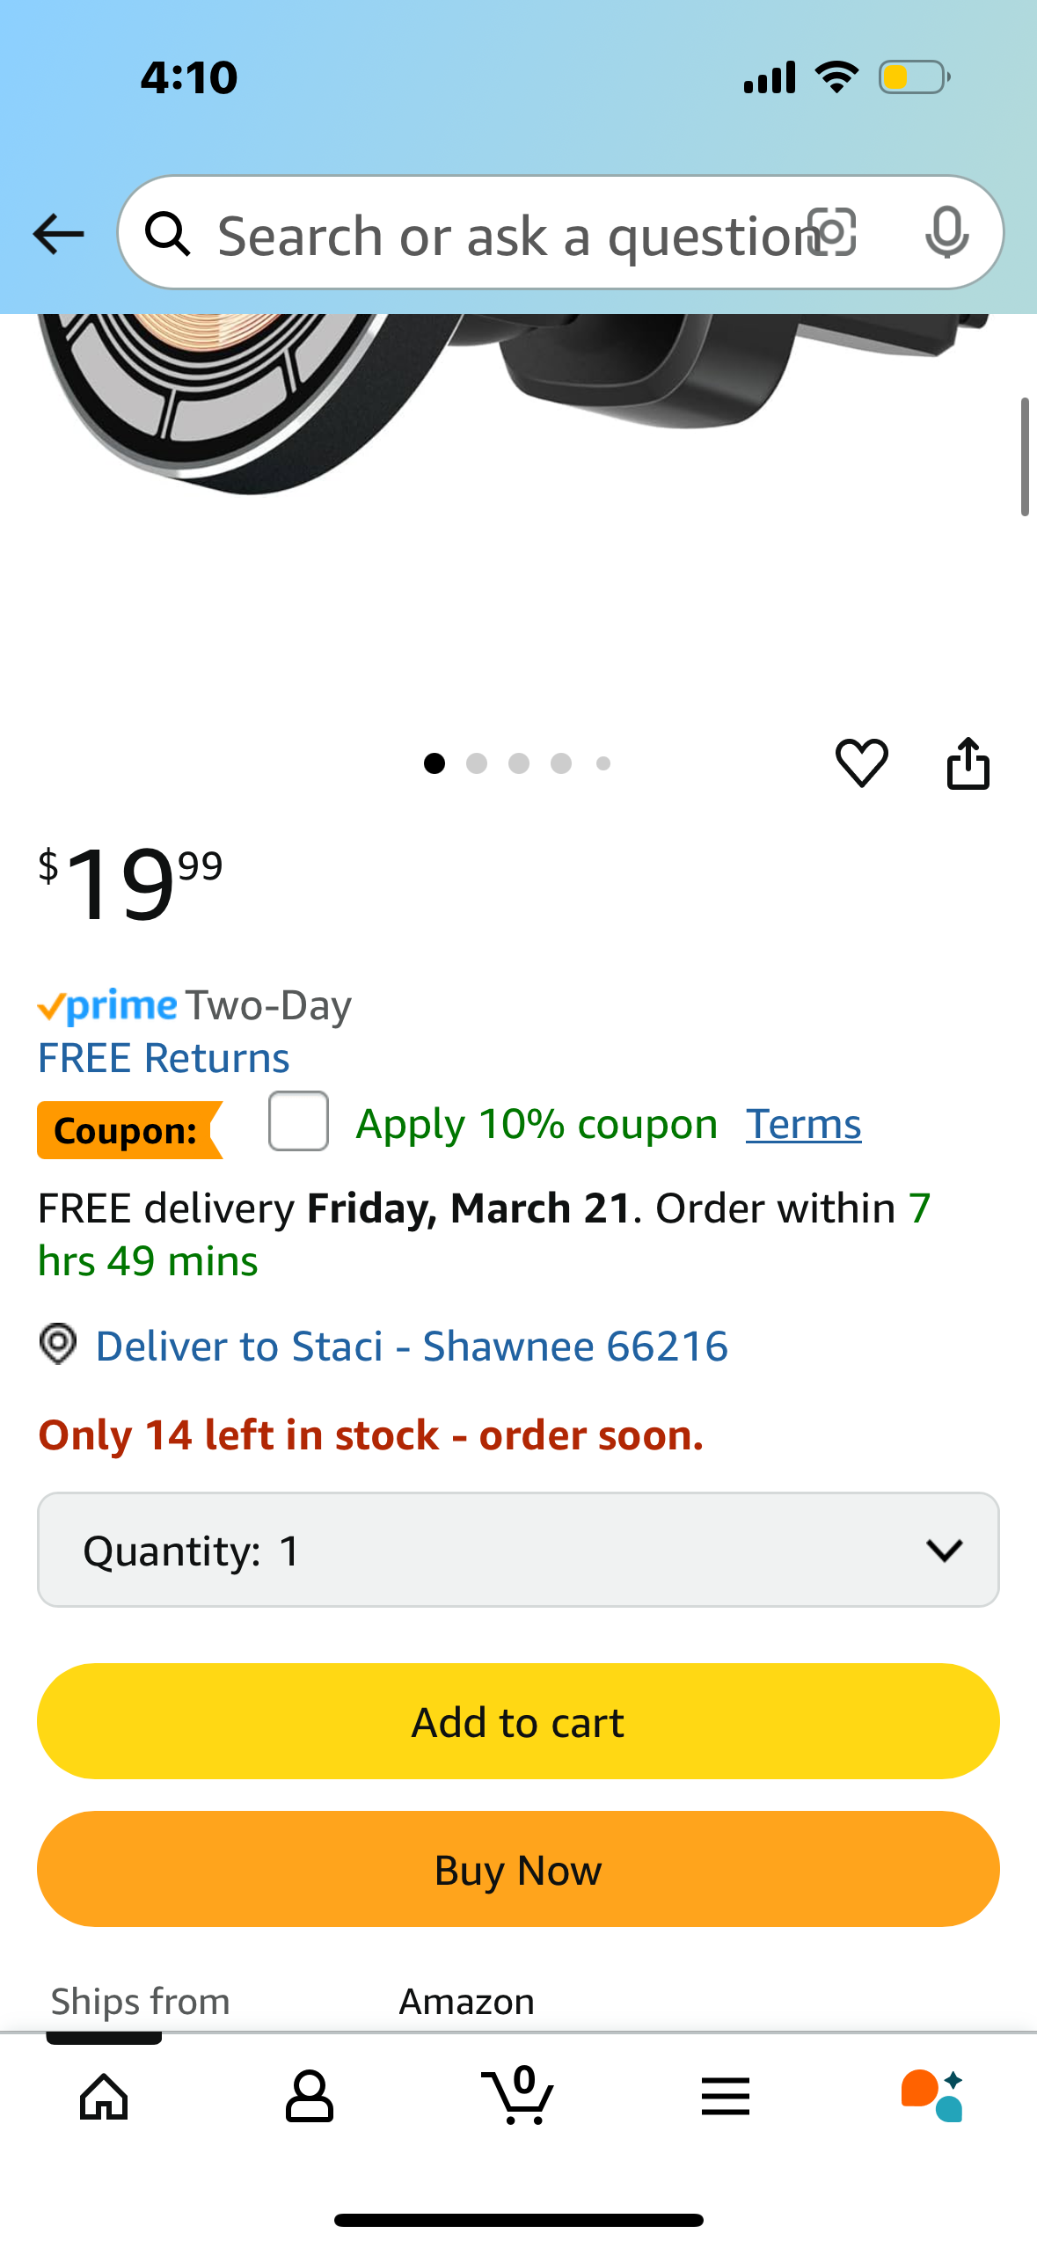Viewport: 1037px width, 2248px height.
Task: Check the Apply 10% coupon checkbox
Action: coord(298,1121)
